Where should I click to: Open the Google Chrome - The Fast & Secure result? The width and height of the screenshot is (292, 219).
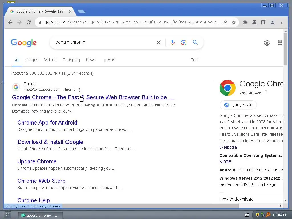pos(93,97)
